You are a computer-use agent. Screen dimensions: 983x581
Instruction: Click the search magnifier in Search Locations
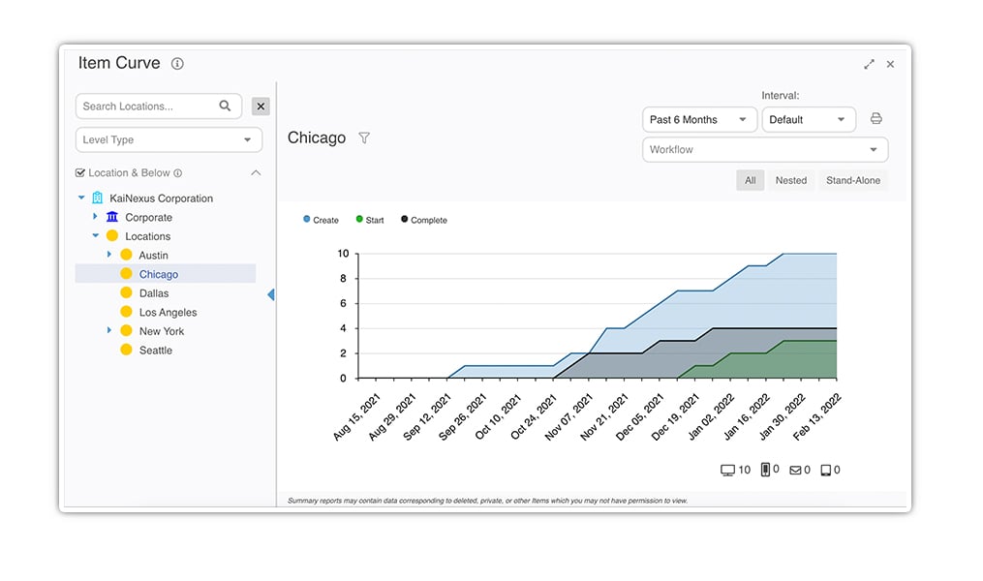(x=225, y=106)
